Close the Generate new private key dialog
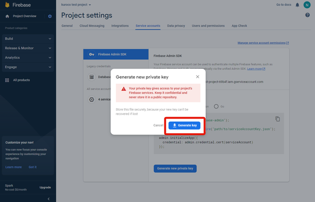 click(197, 77)
